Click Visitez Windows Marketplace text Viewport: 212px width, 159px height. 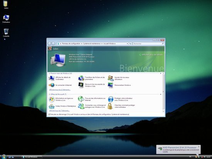(x=66, y=106)
